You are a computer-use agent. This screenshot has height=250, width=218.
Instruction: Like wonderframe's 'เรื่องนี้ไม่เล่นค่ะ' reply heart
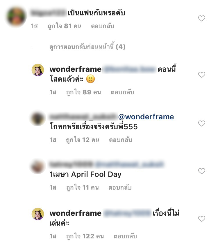click(x=201, y=219)
